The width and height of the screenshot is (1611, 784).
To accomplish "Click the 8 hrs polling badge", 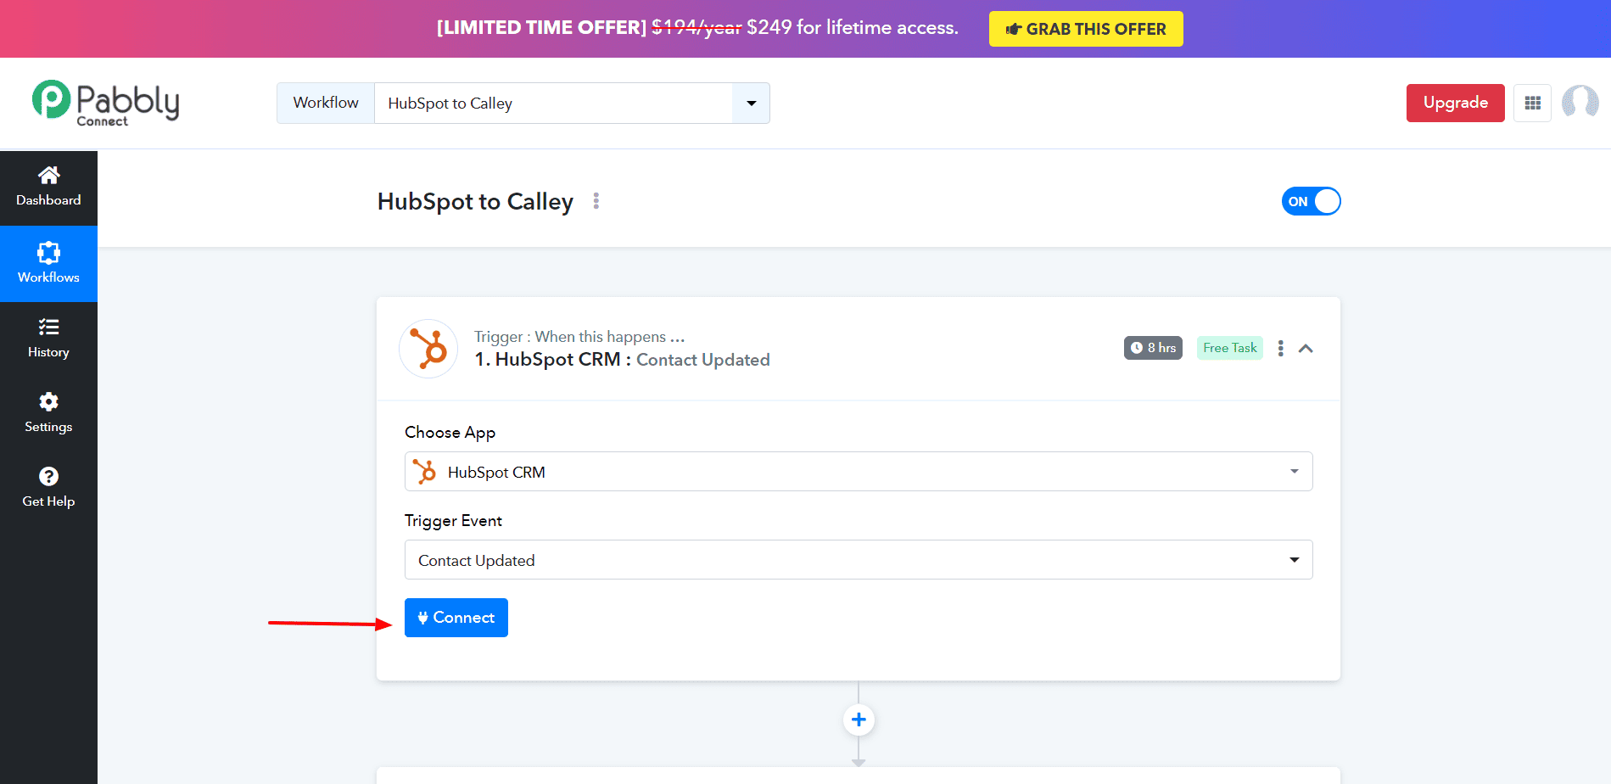I will coord(1153,348).
